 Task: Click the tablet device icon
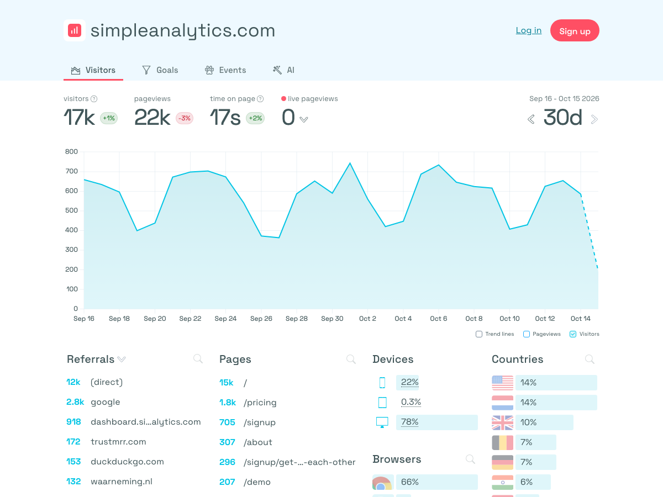coord(382,403)
